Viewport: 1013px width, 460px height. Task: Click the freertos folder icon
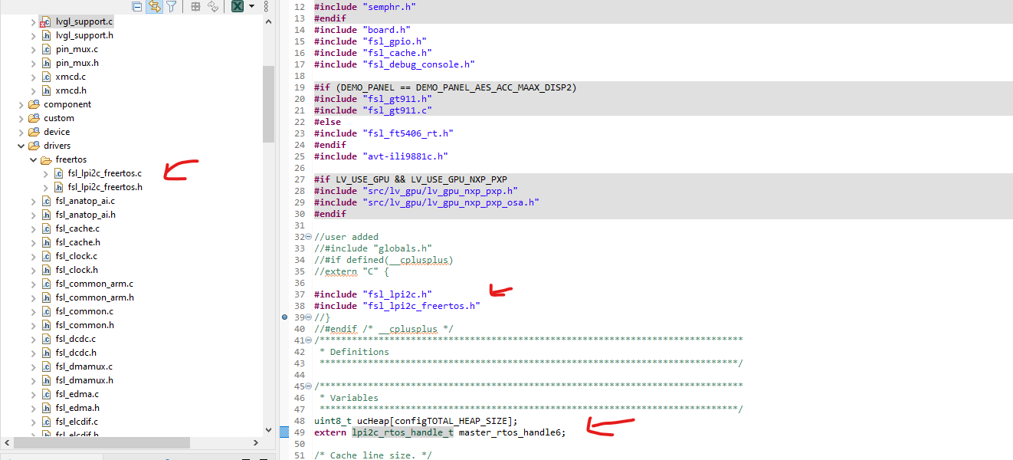tap(46, 159)
